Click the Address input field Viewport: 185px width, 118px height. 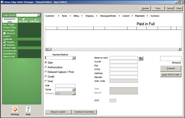[124, 73]
